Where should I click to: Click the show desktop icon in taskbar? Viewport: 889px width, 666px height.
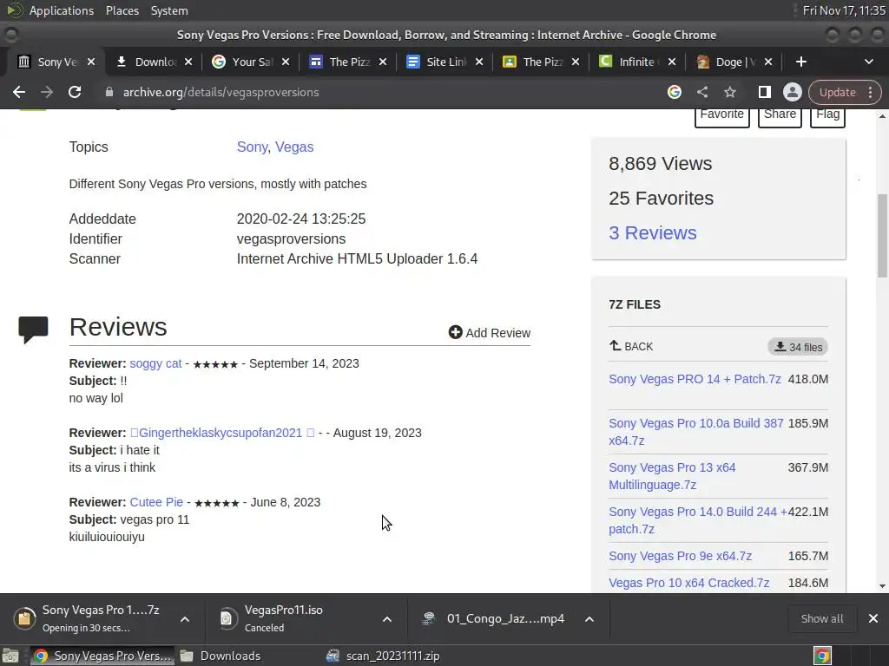click(10, 656)
